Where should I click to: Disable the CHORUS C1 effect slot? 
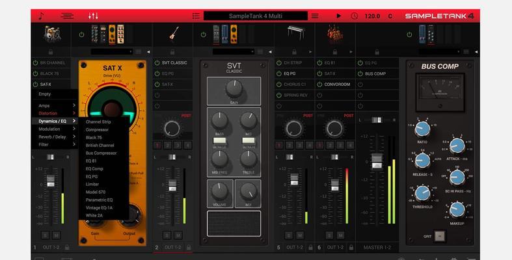(279, 84)
